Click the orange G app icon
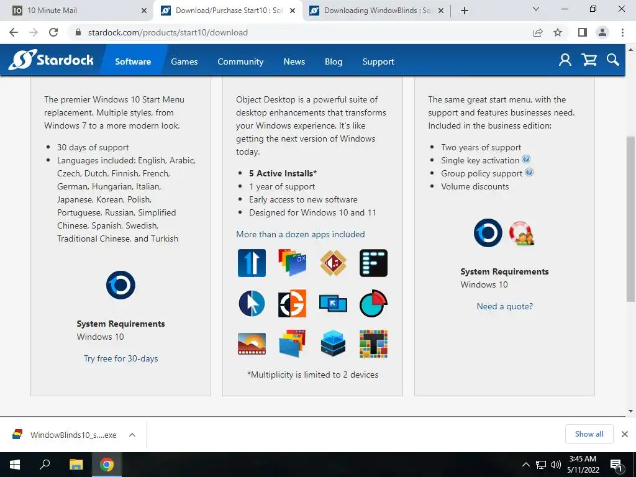 coord(292,303)
